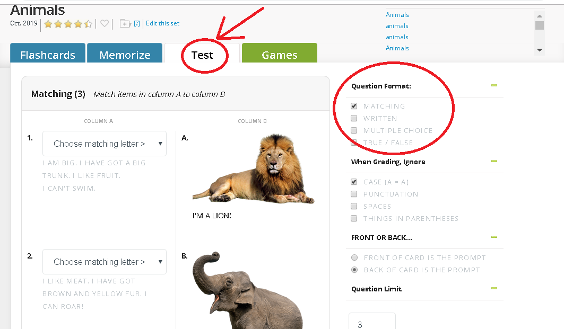Open the Memorize tab
Image resolution: width=564 pixels, height=329 pixels.
click(x=125, y=54)
